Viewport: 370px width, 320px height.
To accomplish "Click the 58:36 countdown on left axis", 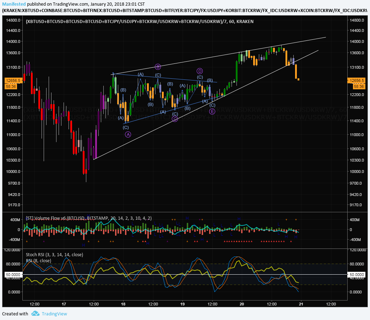I will (x=11, y=86).
